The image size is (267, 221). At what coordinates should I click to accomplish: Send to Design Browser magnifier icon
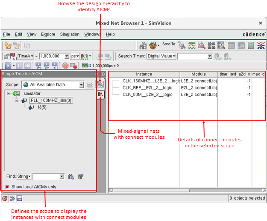182,45
